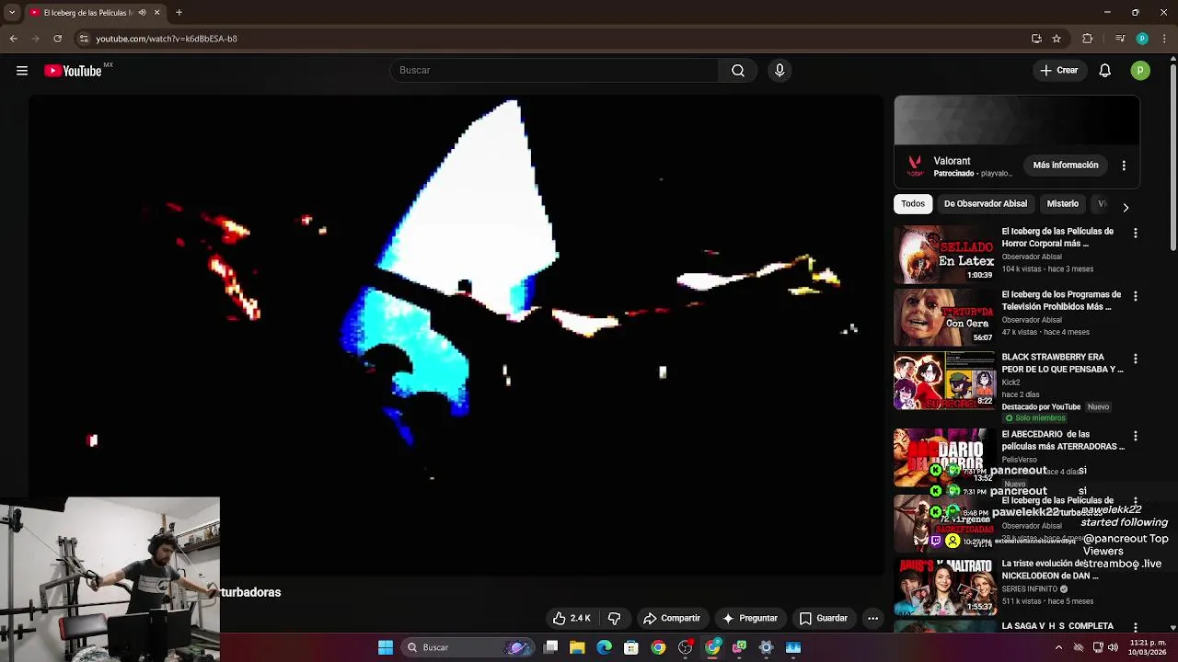Screen dimensions: 1178x662
Task: Open volume control in system tray
Action: pyautogui.click(x=1113, y=647)
